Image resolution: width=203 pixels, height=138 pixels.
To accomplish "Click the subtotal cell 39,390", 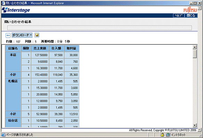I will (x=56, y=114).
